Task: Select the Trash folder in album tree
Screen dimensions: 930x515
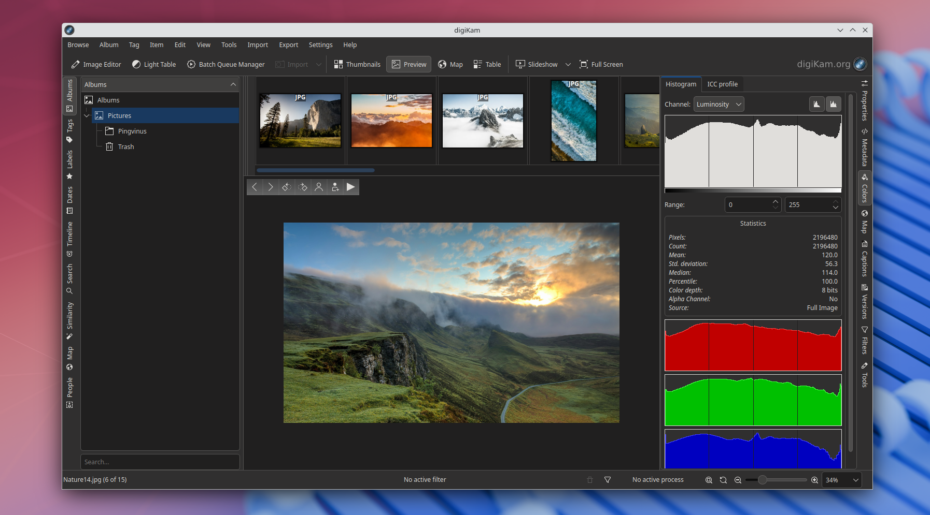Action: click(x=126, y=146)
